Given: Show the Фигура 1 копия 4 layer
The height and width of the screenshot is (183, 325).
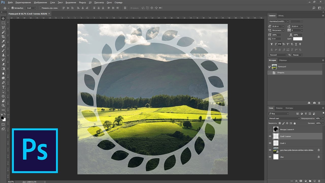Looking at the screenshot, I should click(x=270, y=129).
